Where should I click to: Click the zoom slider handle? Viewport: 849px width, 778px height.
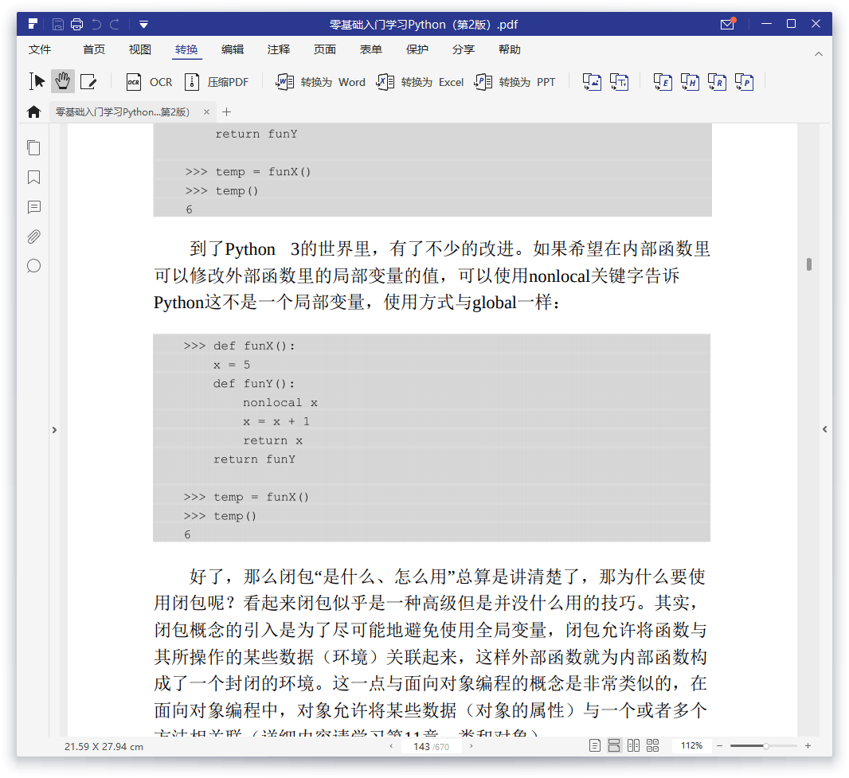[x=765, y=746]
